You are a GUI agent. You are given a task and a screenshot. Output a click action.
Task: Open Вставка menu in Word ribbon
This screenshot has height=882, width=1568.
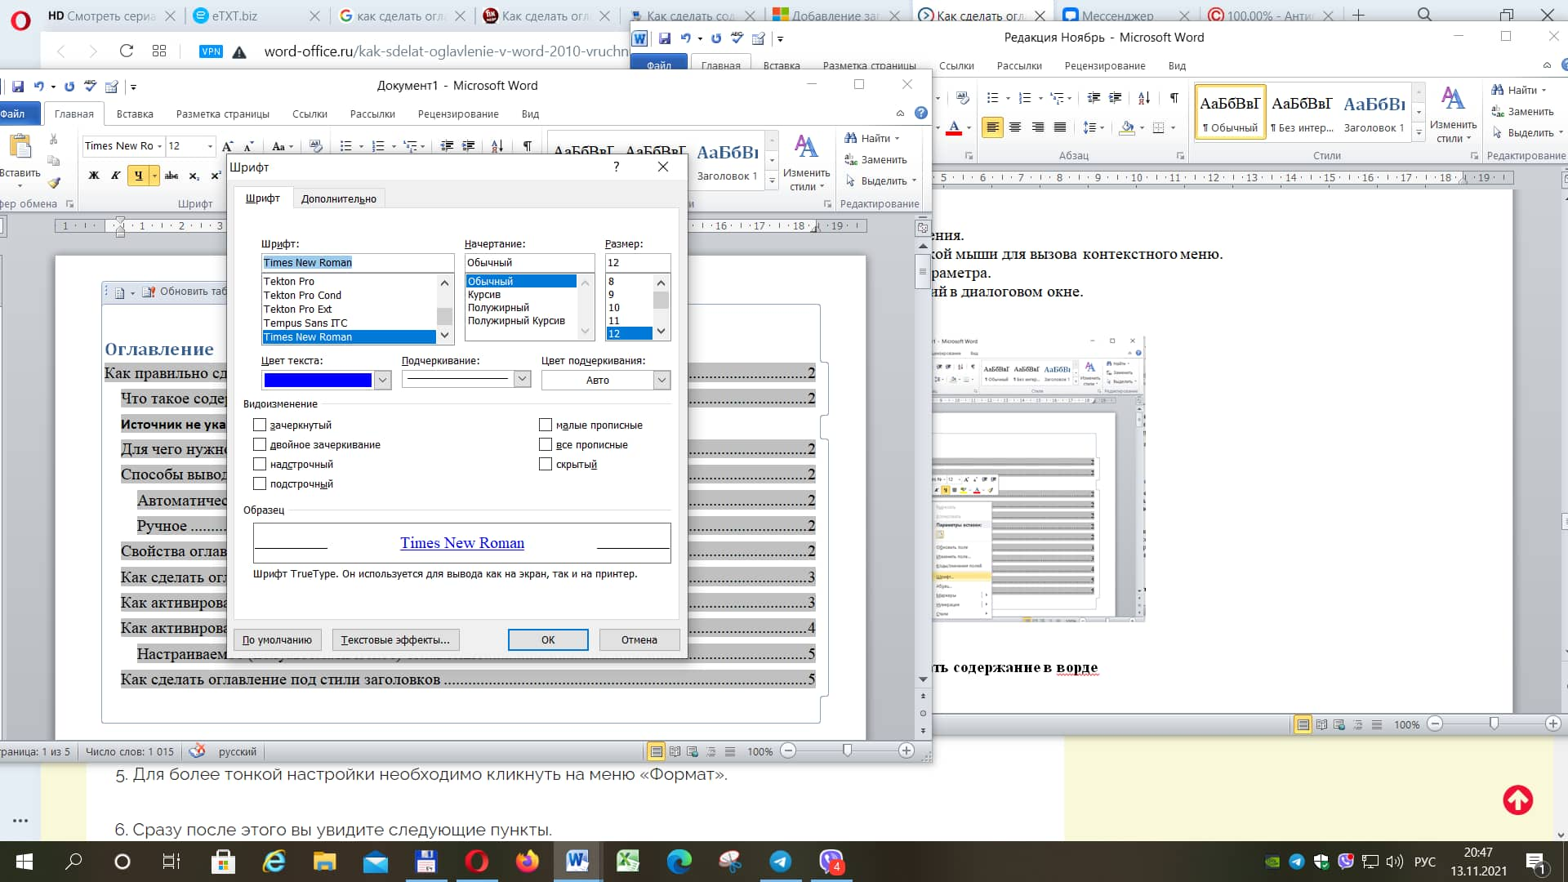[x=134, y=114]
